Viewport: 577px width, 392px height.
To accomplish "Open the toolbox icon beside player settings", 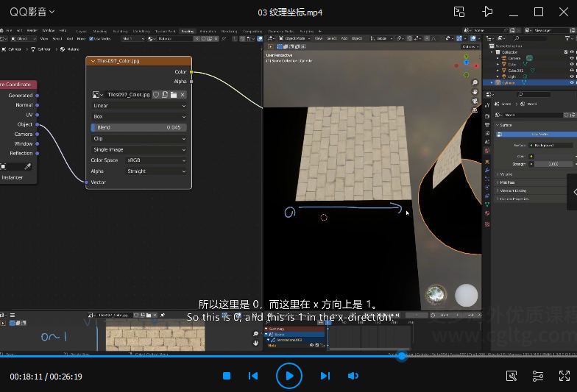I will [x=512, y=376].
